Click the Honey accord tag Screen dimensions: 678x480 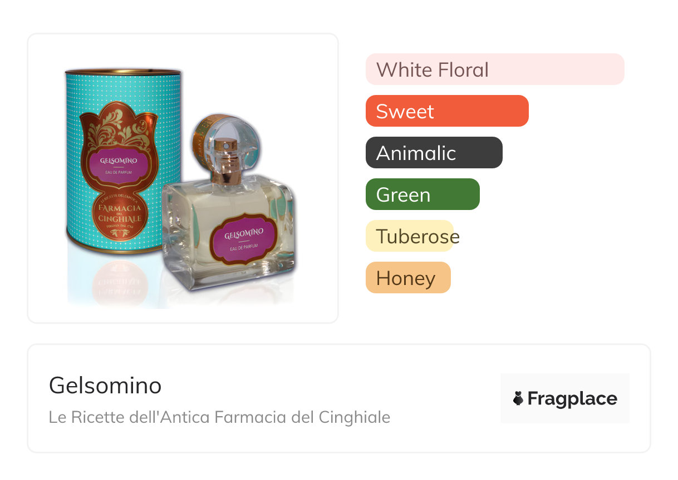point(408,278)
